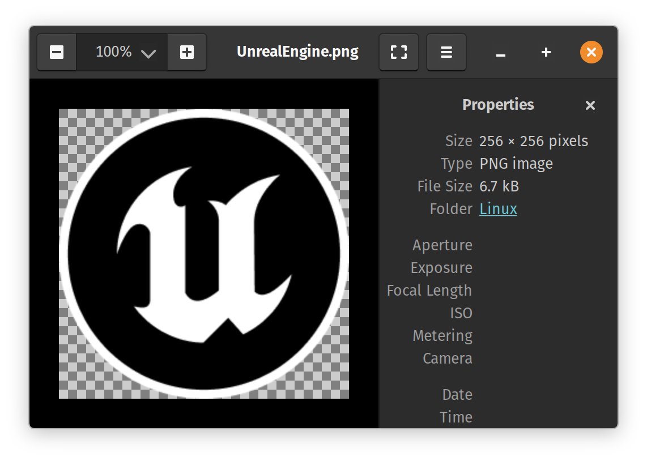Select the '6.7 kB' file size value
647x461 pixels.
[x=499, y=186]
